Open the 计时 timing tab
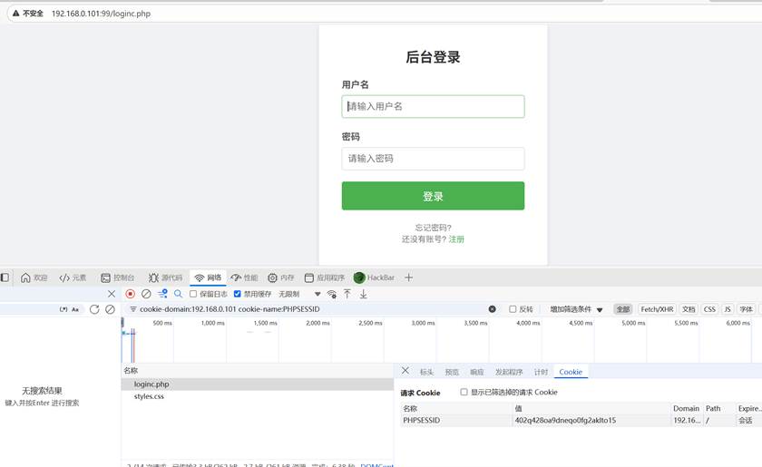This screenshot has width=762, height=467. (541, 372)
